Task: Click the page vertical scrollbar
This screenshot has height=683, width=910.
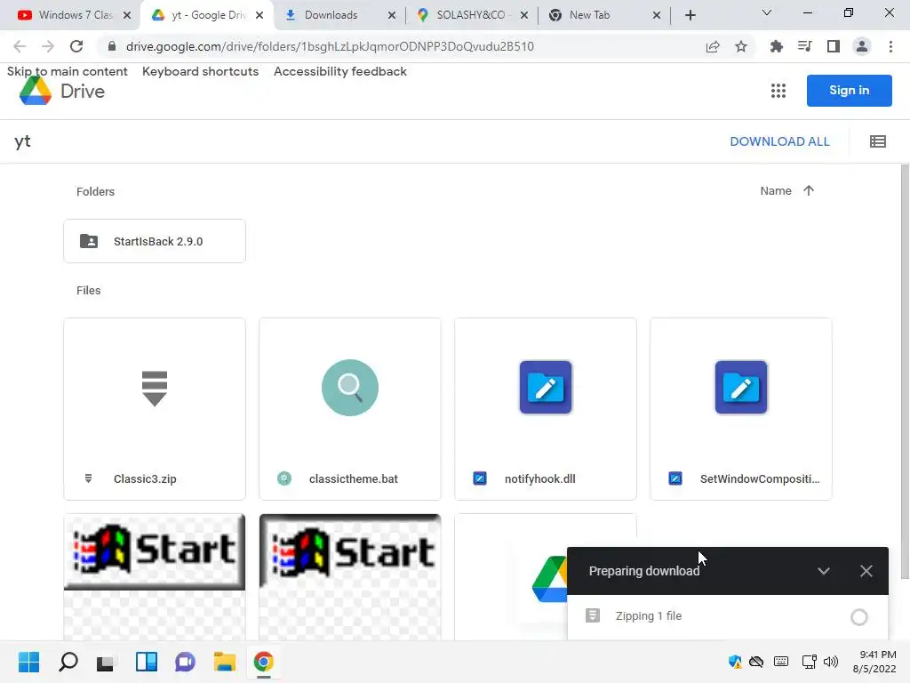Action: coord(905,372)
